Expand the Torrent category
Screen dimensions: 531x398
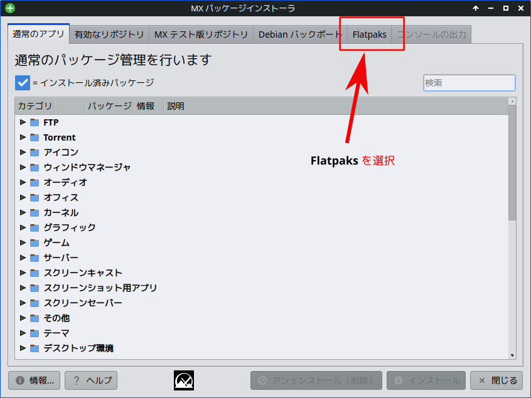(23, 137)
